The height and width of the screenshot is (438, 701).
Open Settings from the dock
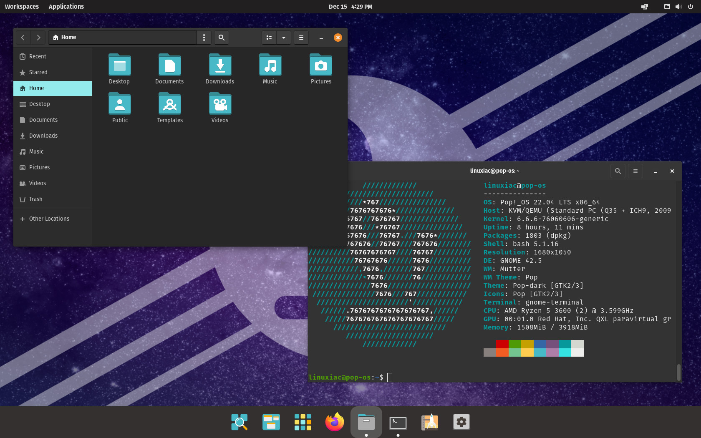(461, 422)
